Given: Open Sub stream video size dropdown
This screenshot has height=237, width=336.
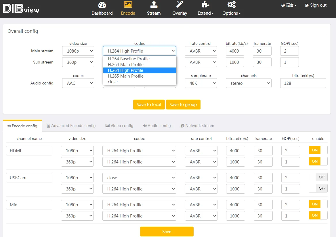Looking at the screenshot, I should pos(78,62).
